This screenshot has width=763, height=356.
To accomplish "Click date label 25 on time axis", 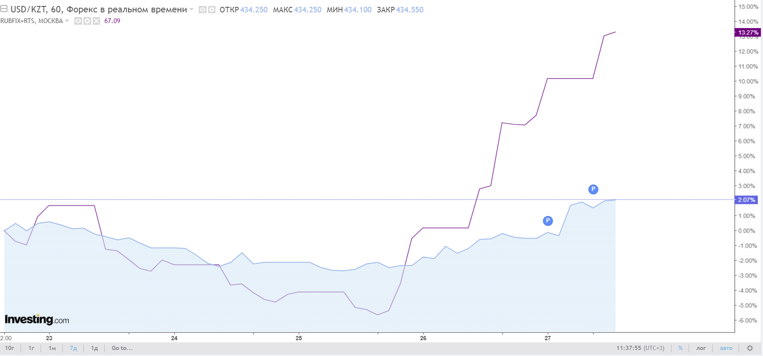I will [299, 338].
